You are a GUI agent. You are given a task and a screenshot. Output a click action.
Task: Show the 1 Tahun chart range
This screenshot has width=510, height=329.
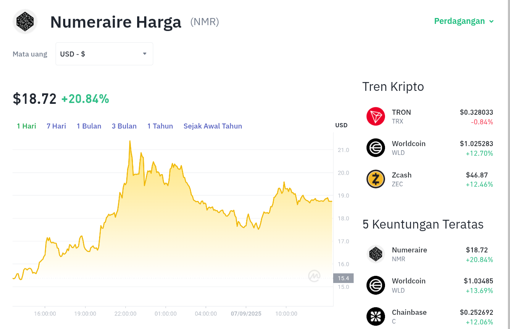pyautogui.click(x=160, y=126)
